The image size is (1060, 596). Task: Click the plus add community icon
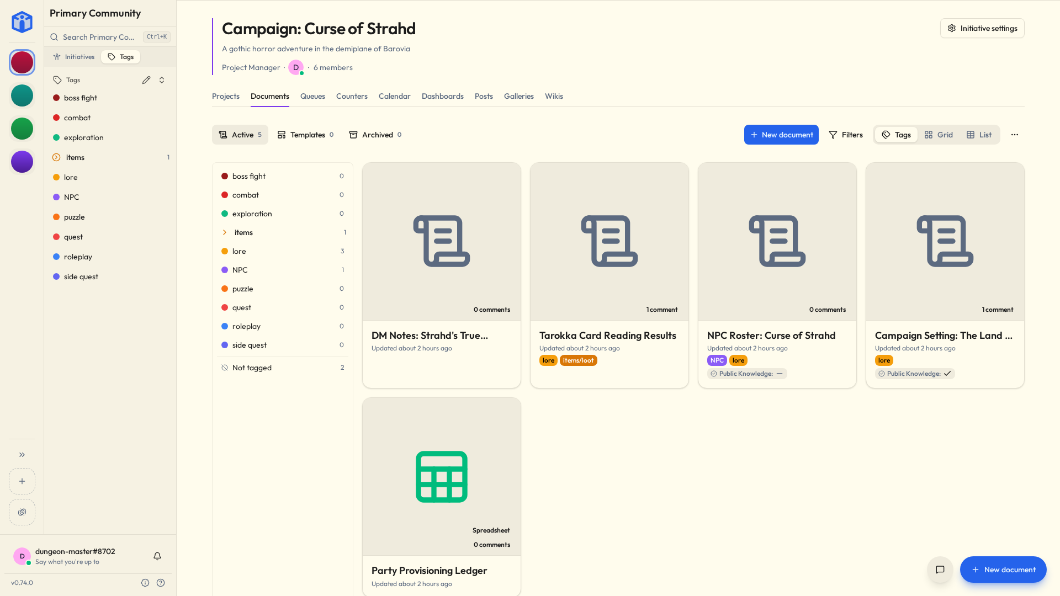(22, 481)
